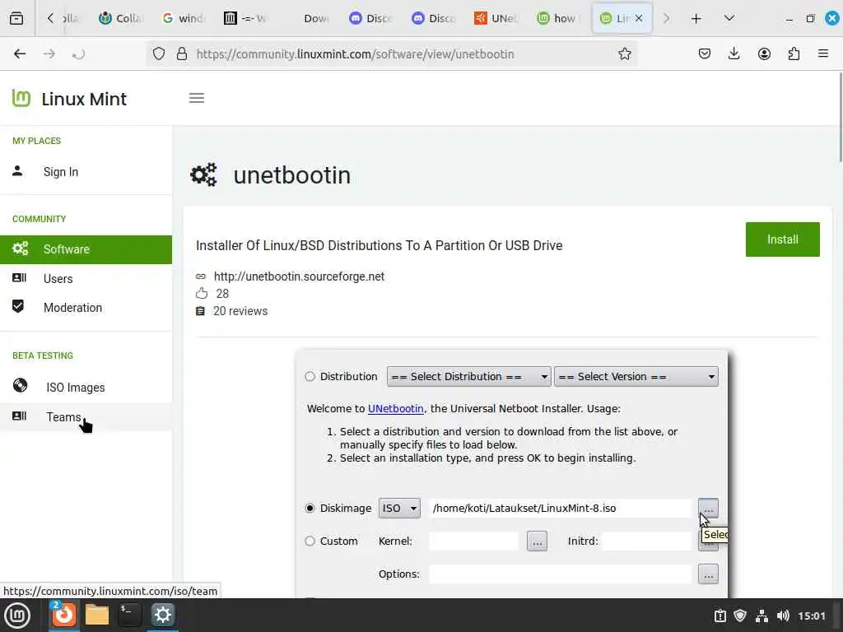Switch to the 'how' Linux Mint tab

click(558, 19)
